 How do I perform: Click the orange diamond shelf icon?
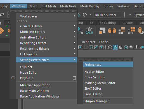tap(2, 31)
